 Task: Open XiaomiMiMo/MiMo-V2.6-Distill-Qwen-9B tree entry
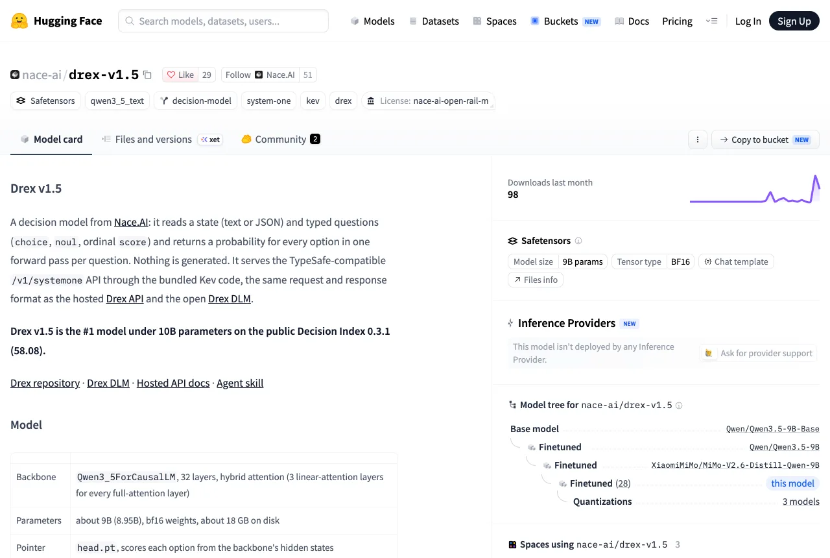click(x=735, y=465)
